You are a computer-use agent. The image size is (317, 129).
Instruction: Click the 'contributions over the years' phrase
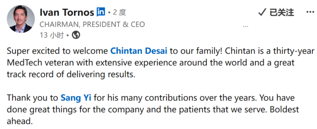pyautogui.click(x=201, y=98)
